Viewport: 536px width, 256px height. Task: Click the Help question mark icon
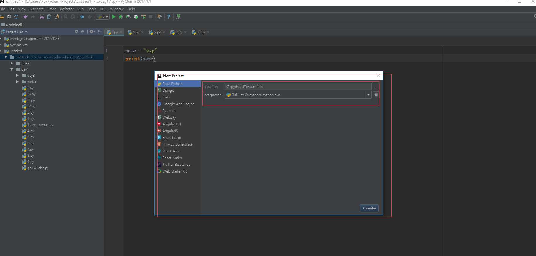169,17
